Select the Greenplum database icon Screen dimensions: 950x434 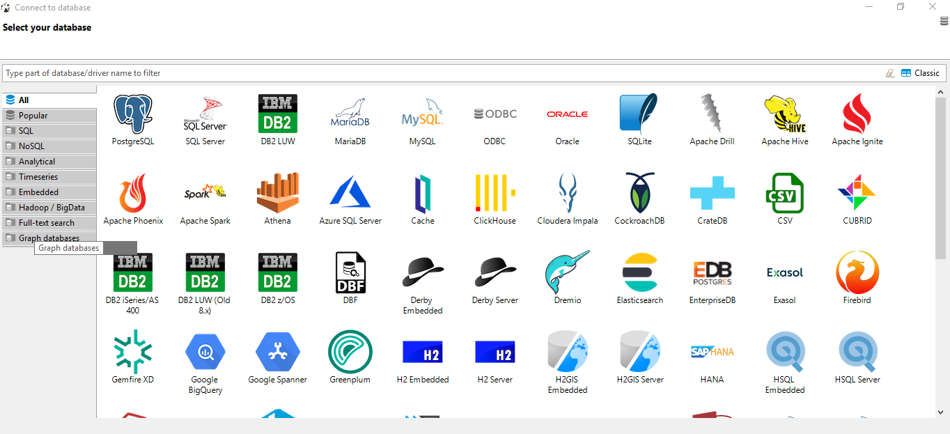(x=350, y=352)
